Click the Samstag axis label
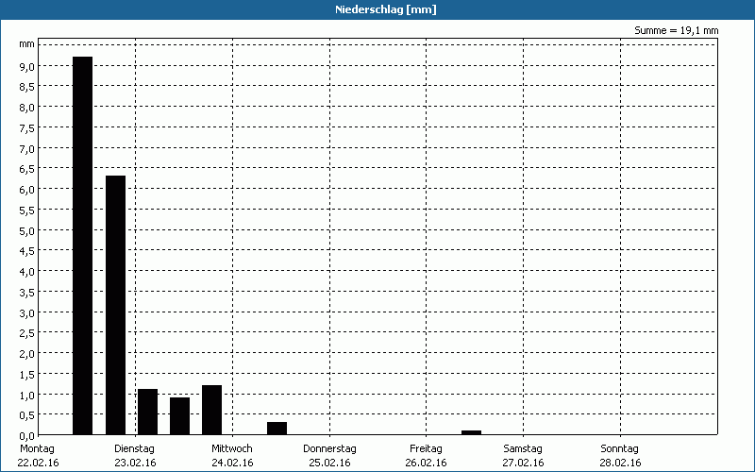This screenshot has width=755, height=472. pos(523,448)
